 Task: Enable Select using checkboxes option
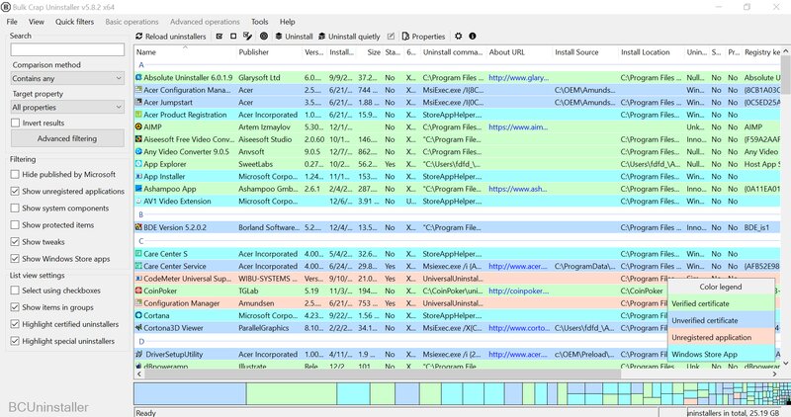click(15, 291)
